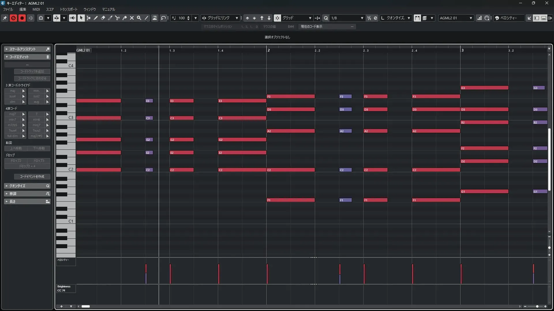The height and width of the screenshot is (311, 554).
Task: Open the MIDI menu
Action: [36, 9]
